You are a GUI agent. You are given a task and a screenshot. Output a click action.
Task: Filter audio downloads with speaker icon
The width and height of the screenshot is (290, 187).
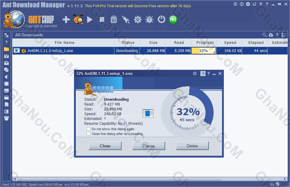pyautogui.click(x=7, y=77)
